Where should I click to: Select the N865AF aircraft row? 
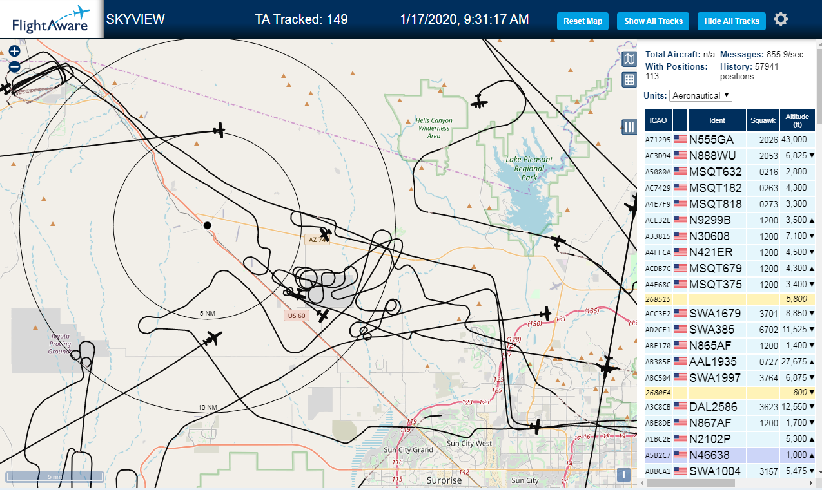point(730,345)
